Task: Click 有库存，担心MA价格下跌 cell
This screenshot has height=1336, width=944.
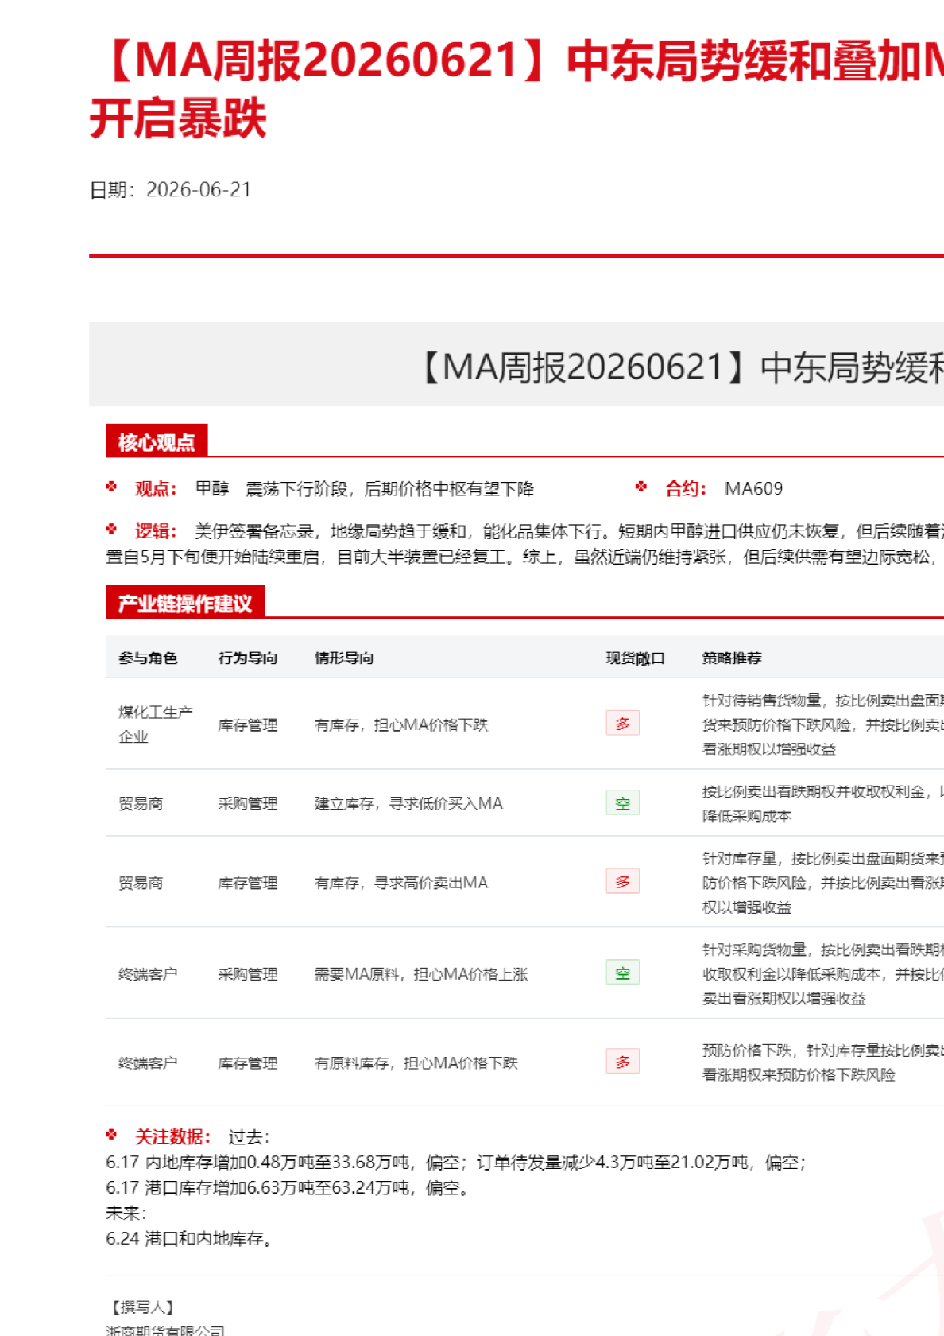Action: pyautogui.click(x=401, y=725)
